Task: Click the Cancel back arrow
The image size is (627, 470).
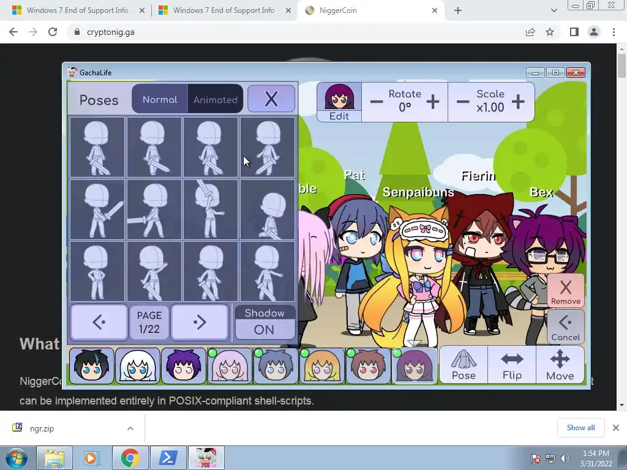Action: 565,327
